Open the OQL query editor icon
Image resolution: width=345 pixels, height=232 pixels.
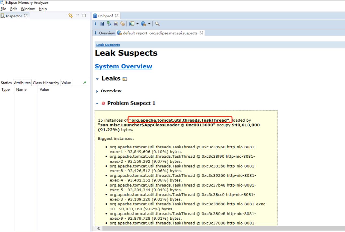[x=116, y=24]
